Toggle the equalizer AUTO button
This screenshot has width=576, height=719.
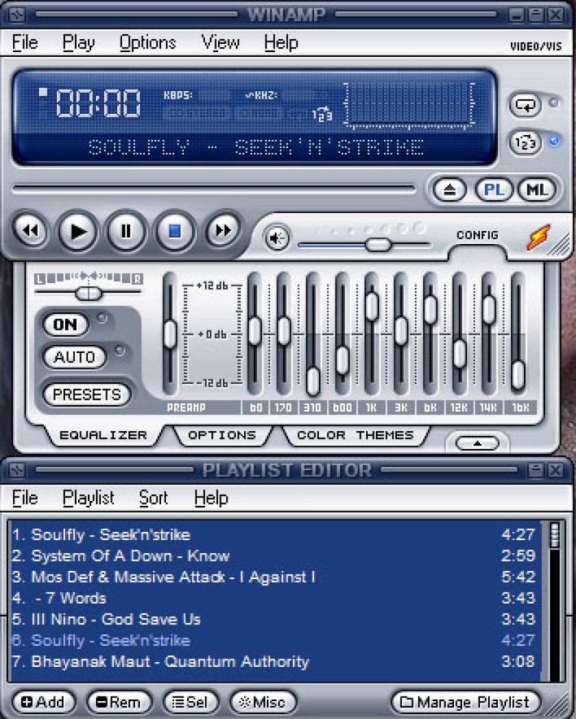pyautogui.click(x=74, y=356)
